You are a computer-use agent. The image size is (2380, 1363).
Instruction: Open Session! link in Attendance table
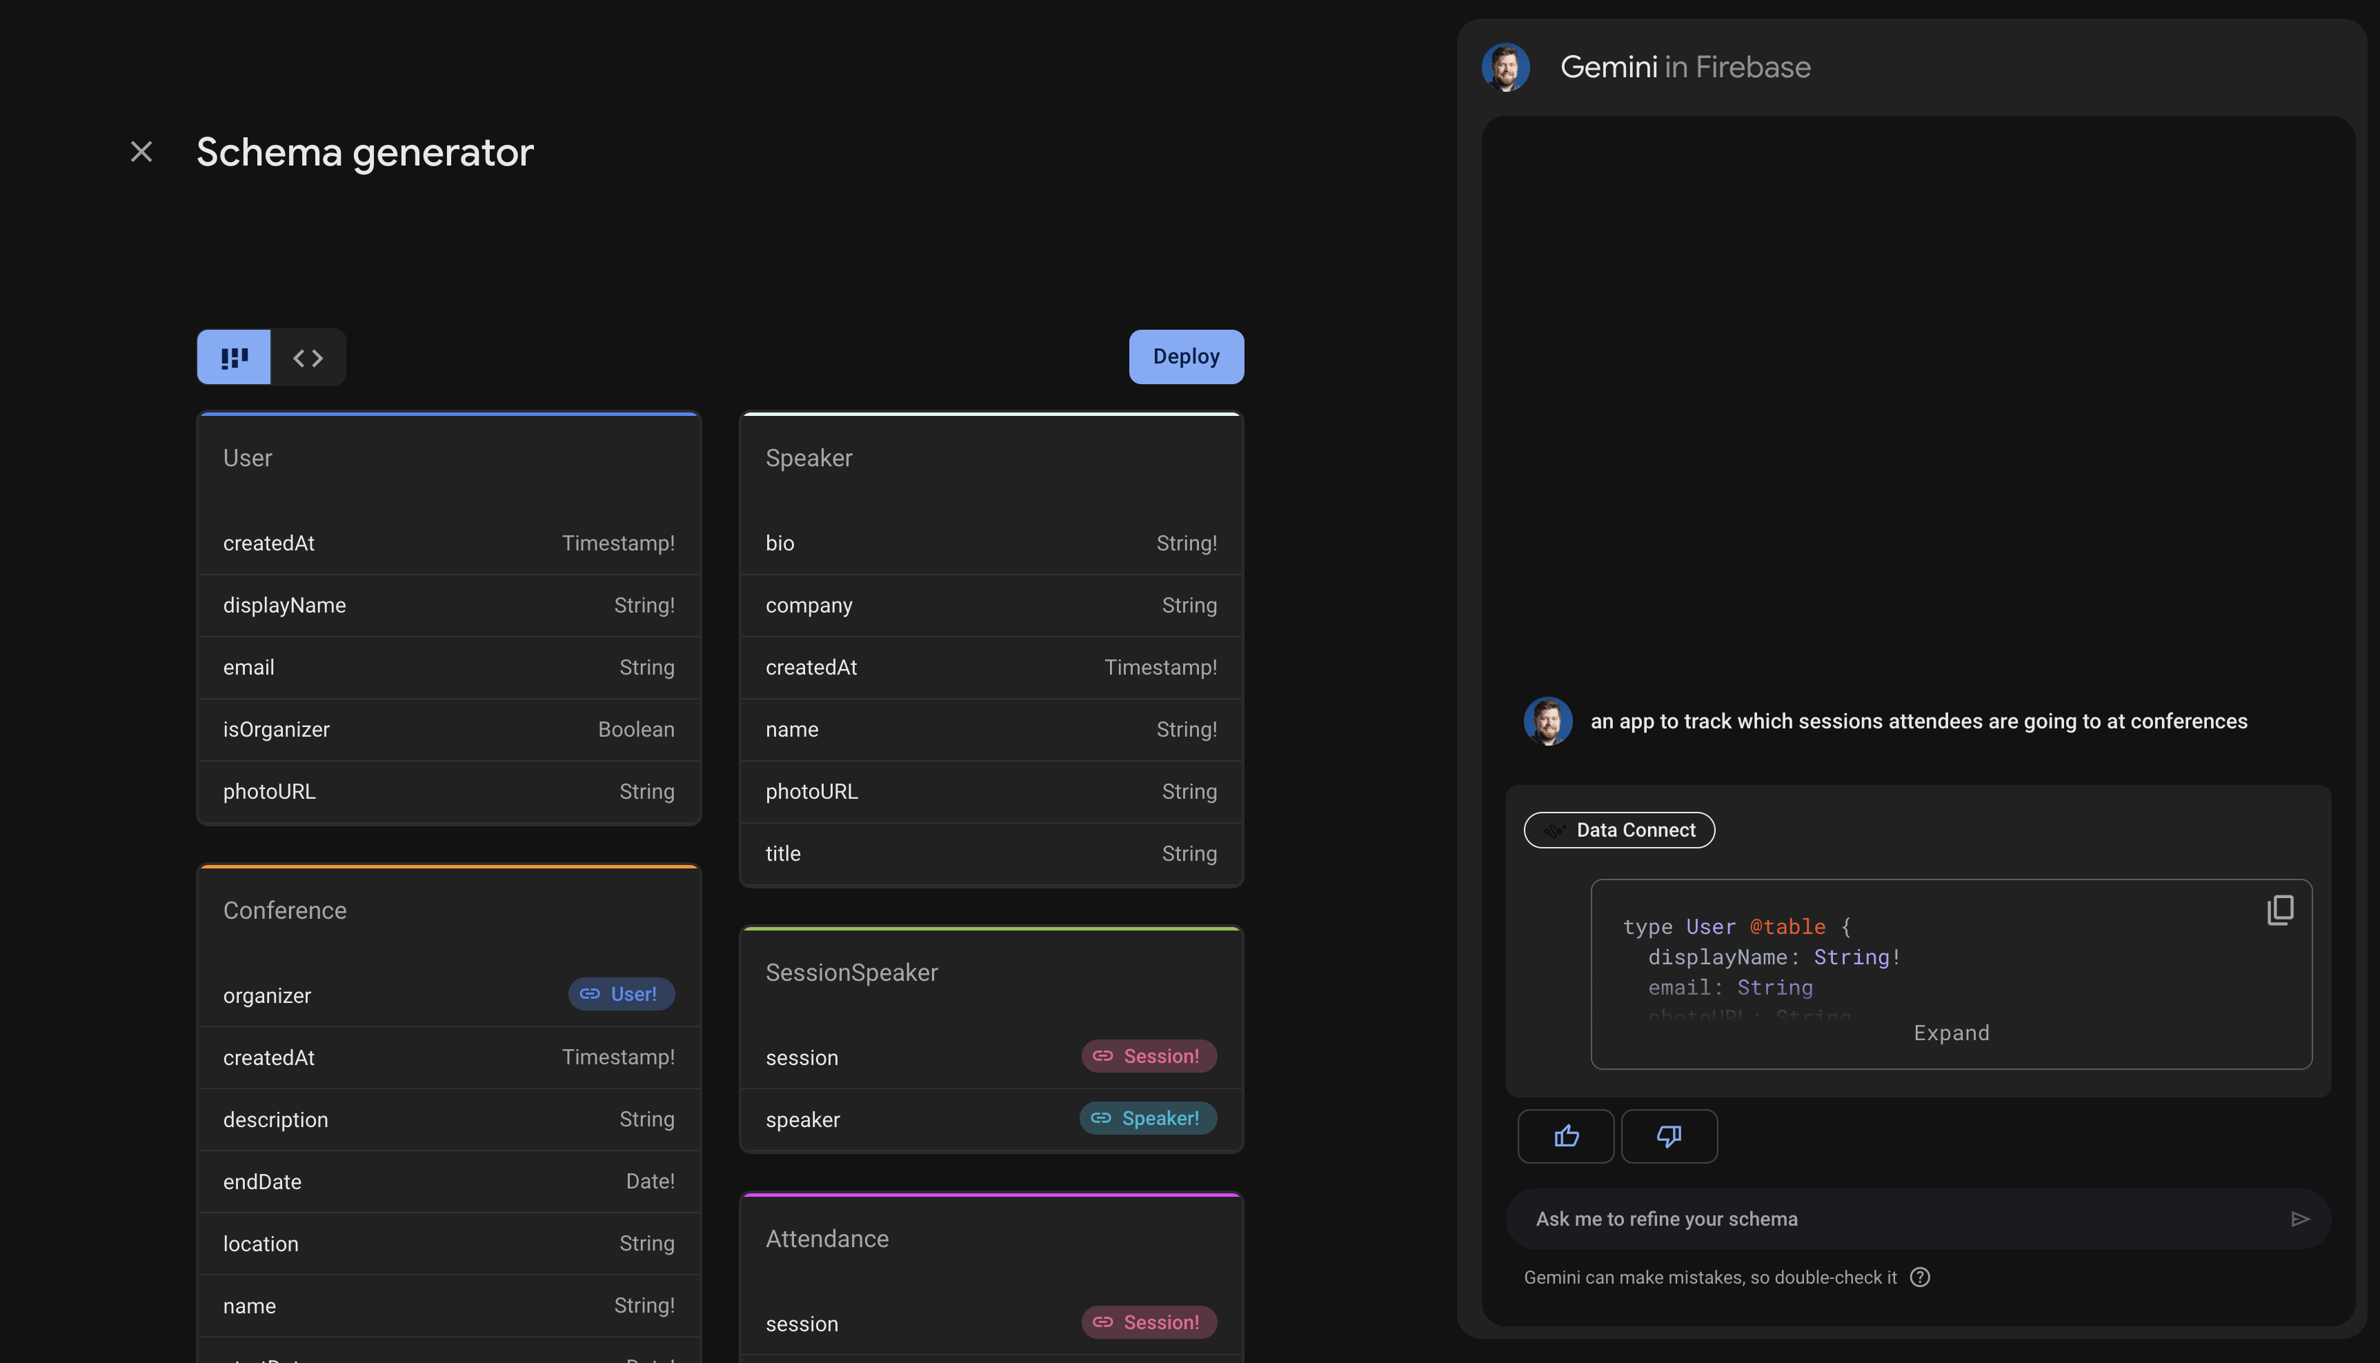(x=1149, y=1322)
